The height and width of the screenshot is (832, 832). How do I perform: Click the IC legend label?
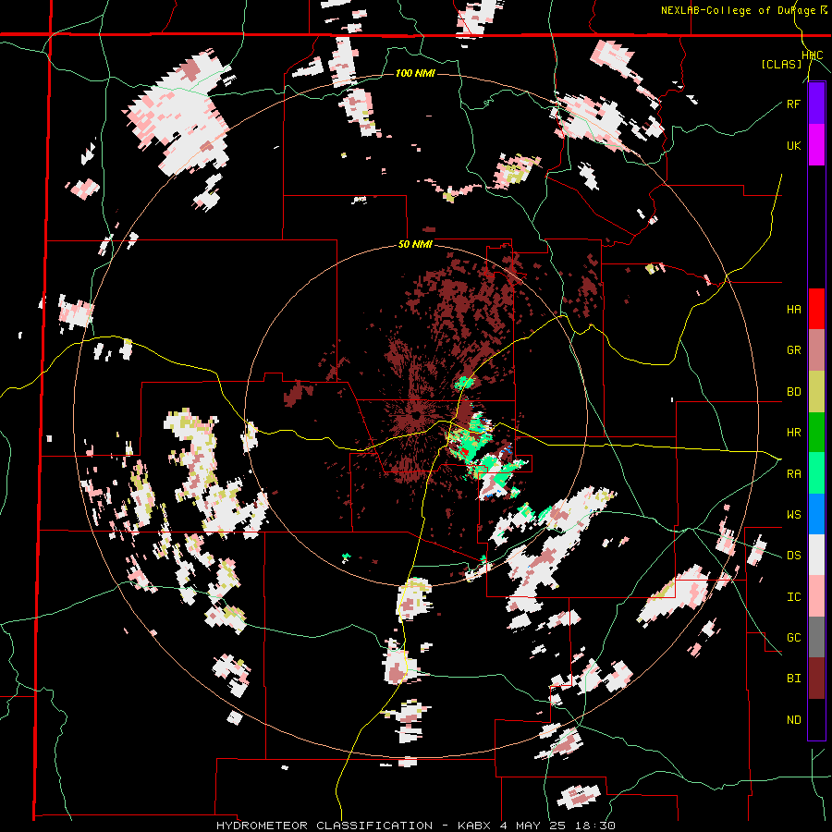pos(793,597)
